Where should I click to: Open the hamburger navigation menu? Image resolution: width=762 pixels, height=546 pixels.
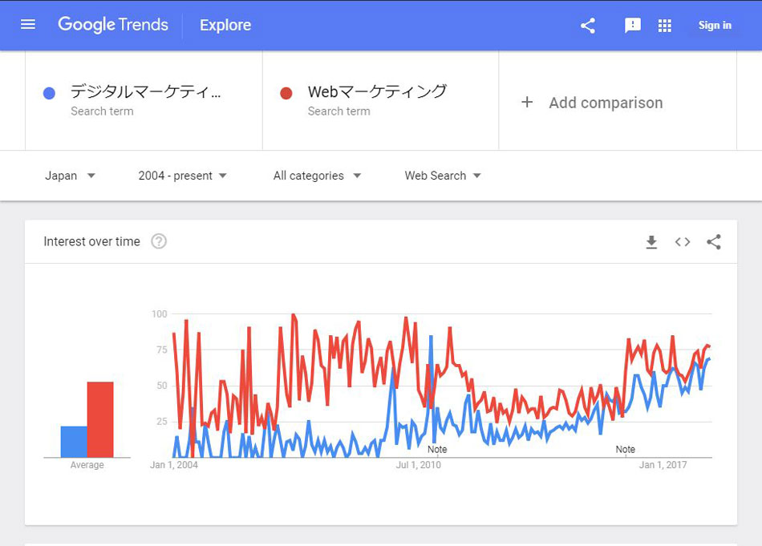(x=28, y=24)
